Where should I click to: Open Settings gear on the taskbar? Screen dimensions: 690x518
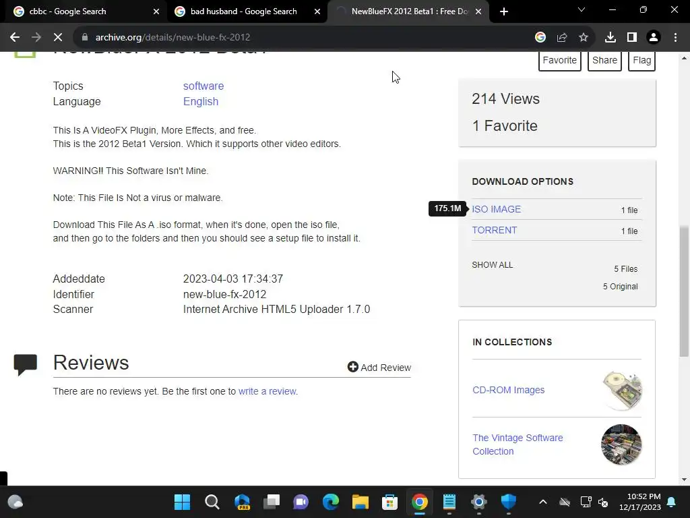point(479,502)
